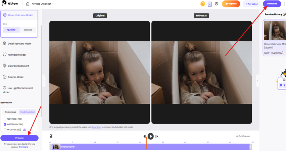286x151 pixels.
Task: Click the Color Enhancement sun icon
Action: click(x=5, y=66)
